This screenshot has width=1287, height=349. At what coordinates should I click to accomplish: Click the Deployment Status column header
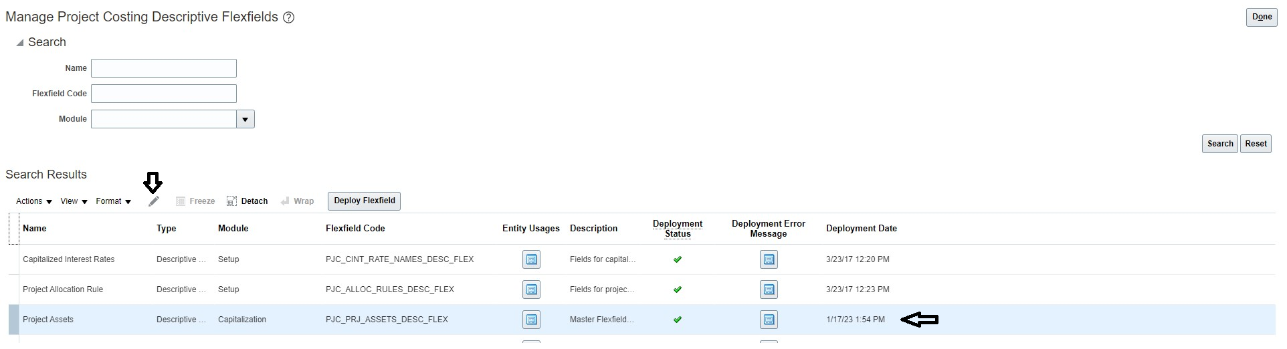point(678,229)
